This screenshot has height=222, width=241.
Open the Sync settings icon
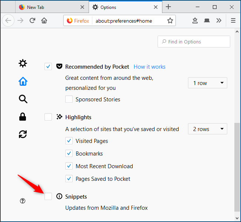click(23, 134)
